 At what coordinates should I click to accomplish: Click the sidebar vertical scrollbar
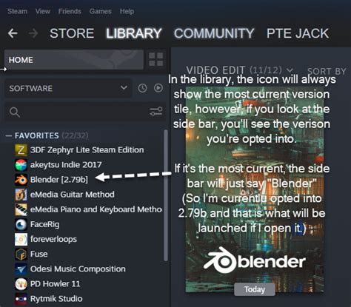pyautogui.click(x=166, y=195)
